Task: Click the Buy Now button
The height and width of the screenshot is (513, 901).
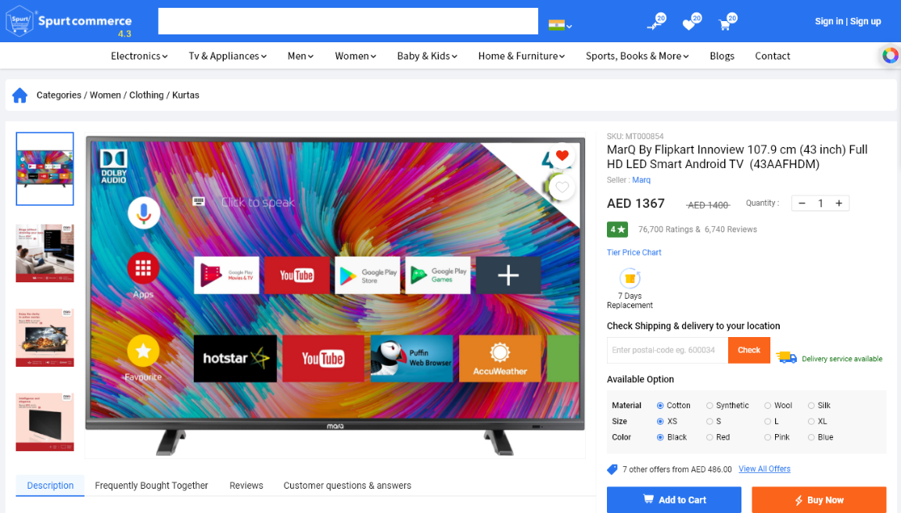Action: [x=819, y=500]
